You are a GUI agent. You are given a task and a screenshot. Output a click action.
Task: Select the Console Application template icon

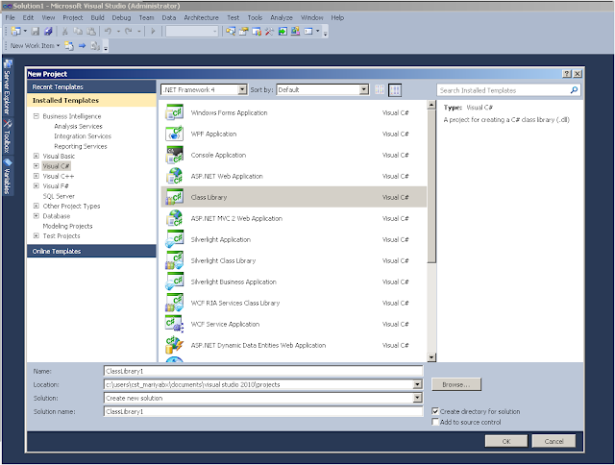(x=175, y=155)
